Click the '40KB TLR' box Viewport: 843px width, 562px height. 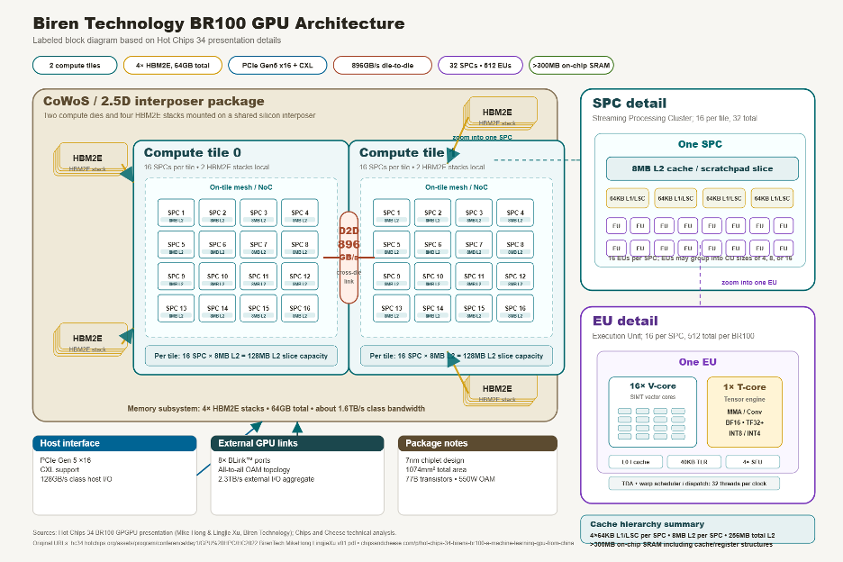click(x=693, y=461)
